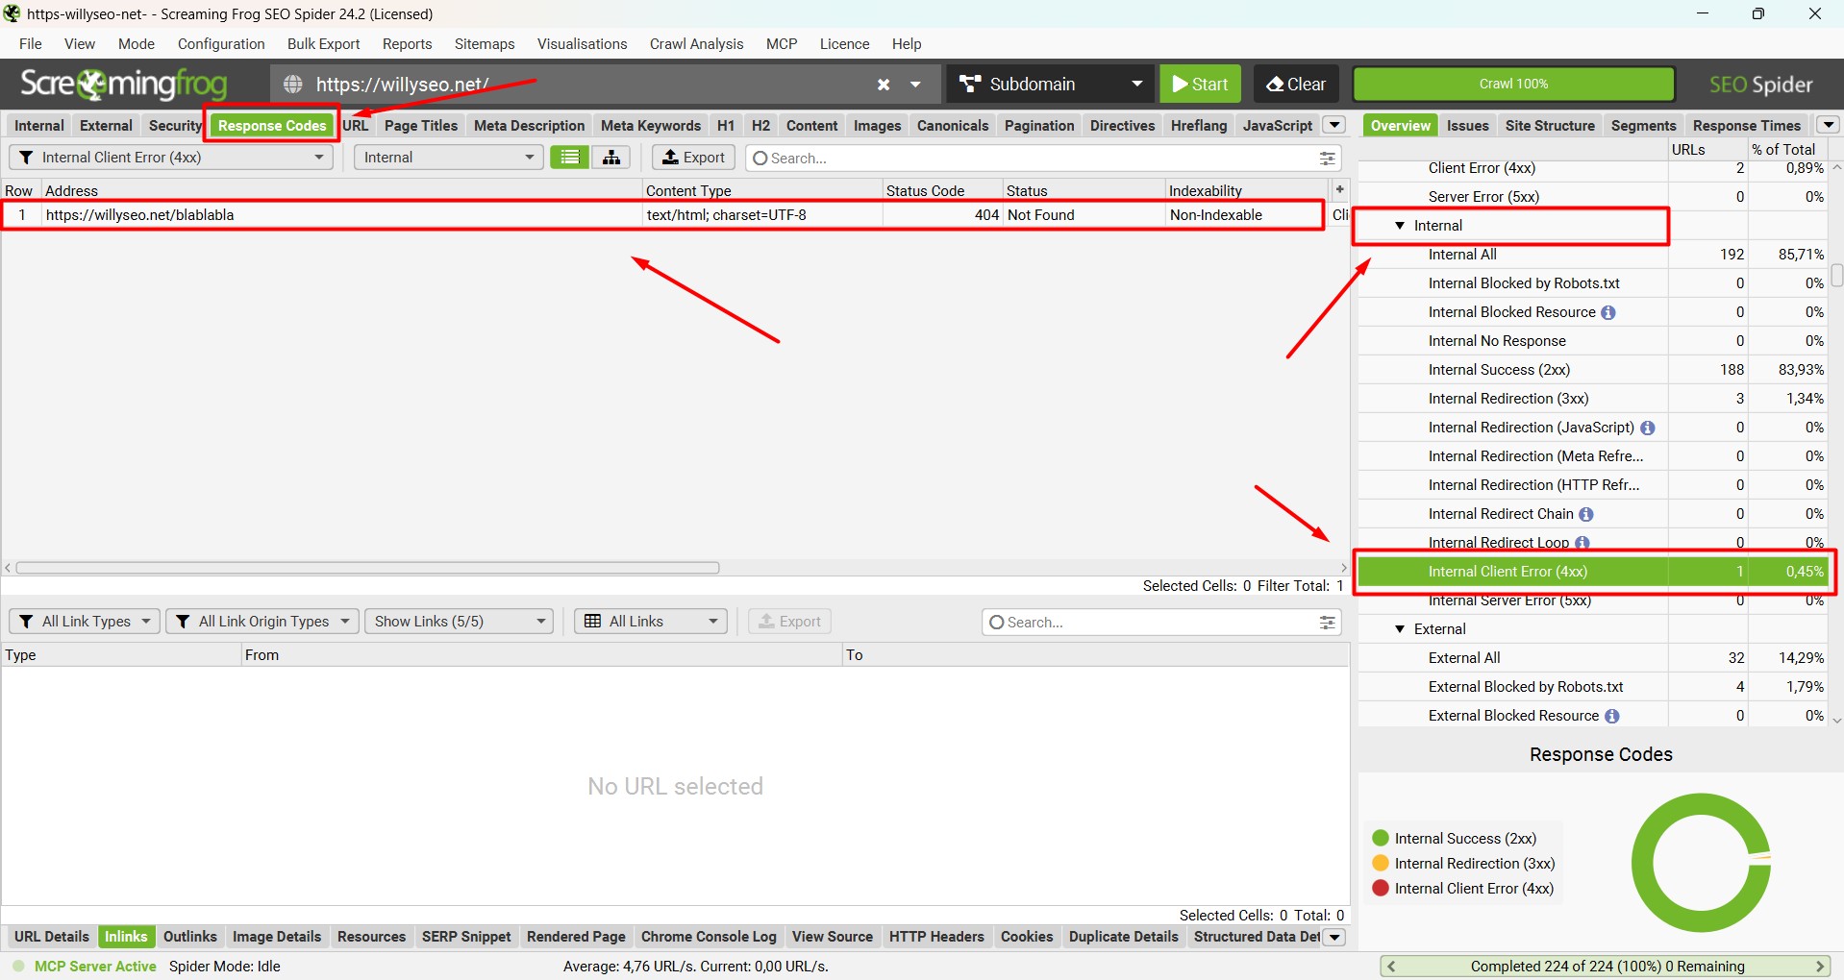Add column with plus icon
Viewport: 1844px width, 980px height.
click(1339, 189)
